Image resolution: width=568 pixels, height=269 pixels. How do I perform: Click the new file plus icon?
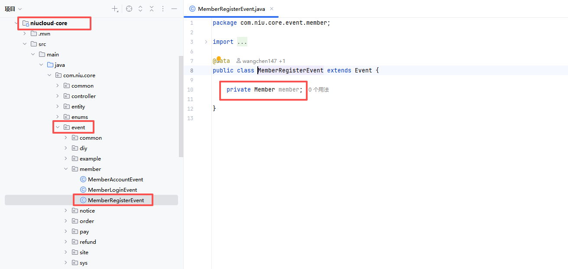click(115, 9)
